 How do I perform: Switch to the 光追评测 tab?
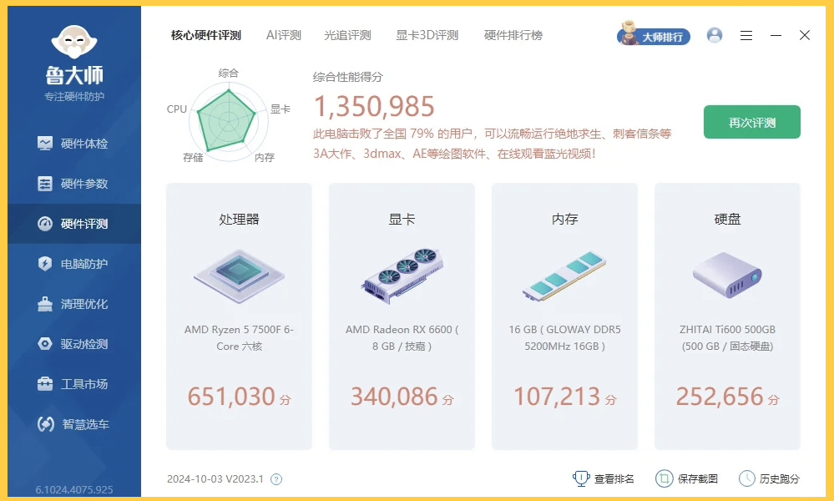347,35
